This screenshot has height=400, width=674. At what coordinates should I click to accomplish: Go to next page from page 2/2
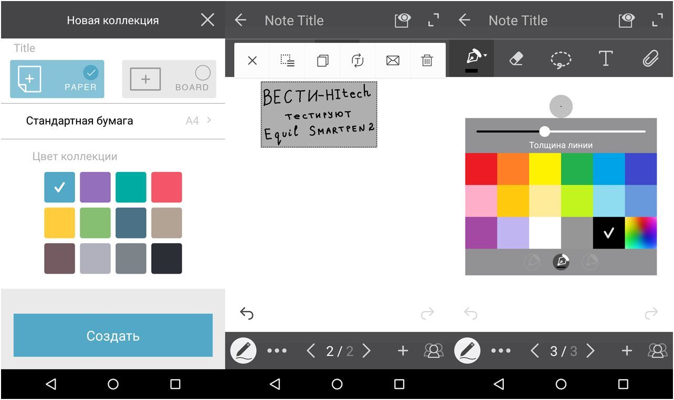click(367, 351)
